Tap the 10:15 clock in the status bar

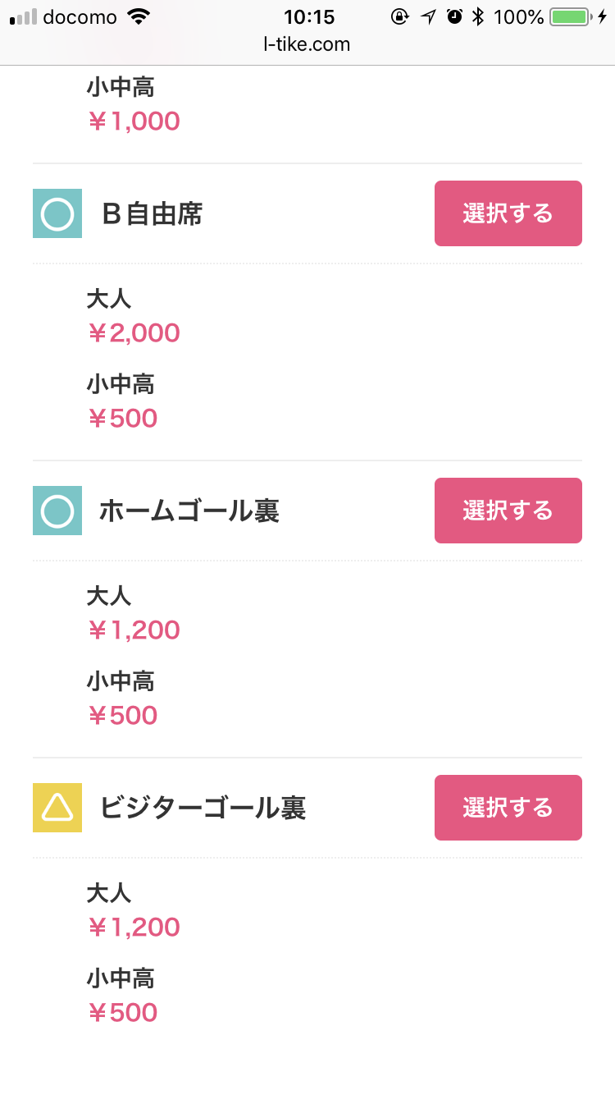pos(308,17)
